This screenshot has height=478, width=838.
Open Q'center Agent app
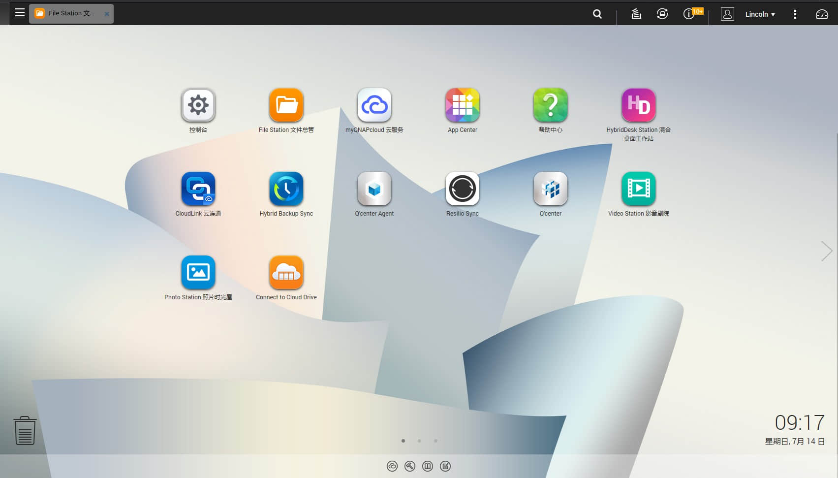click(374, 189)
